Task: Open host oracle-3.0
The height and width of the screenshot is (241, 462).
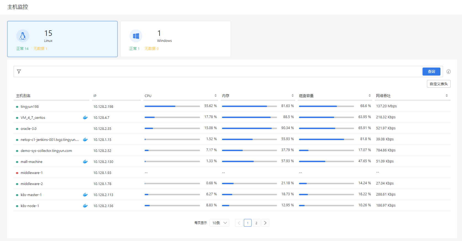Action: 28,129
